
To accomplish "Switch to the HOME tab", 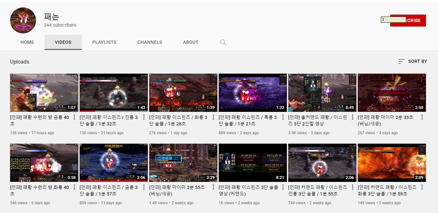I will (27, 42).
